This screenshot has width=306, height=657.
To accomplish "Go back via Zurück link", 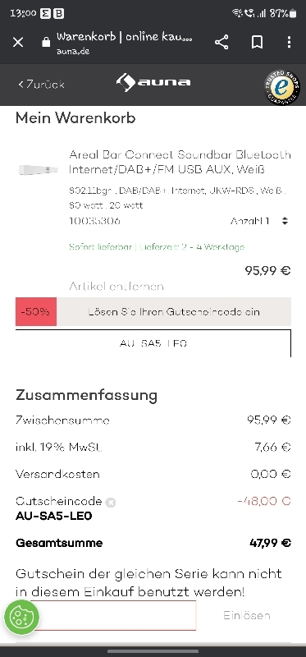I will pyautogui.click(x=41, y=85).
